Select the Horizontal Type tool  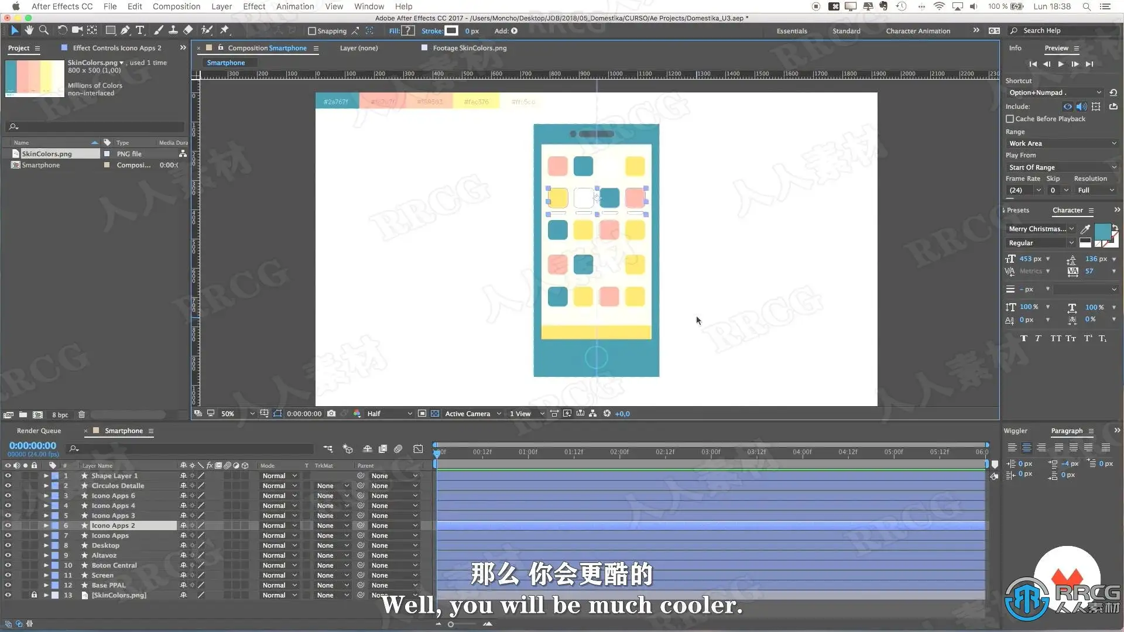coord(140,30)
